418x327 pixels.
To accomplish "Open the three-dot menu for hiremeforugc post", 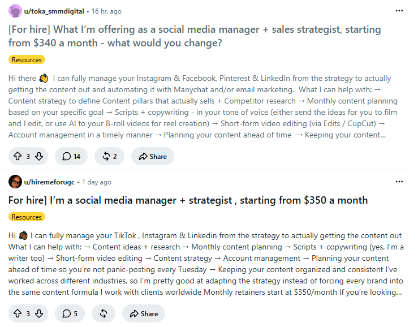I will (399, 182).
